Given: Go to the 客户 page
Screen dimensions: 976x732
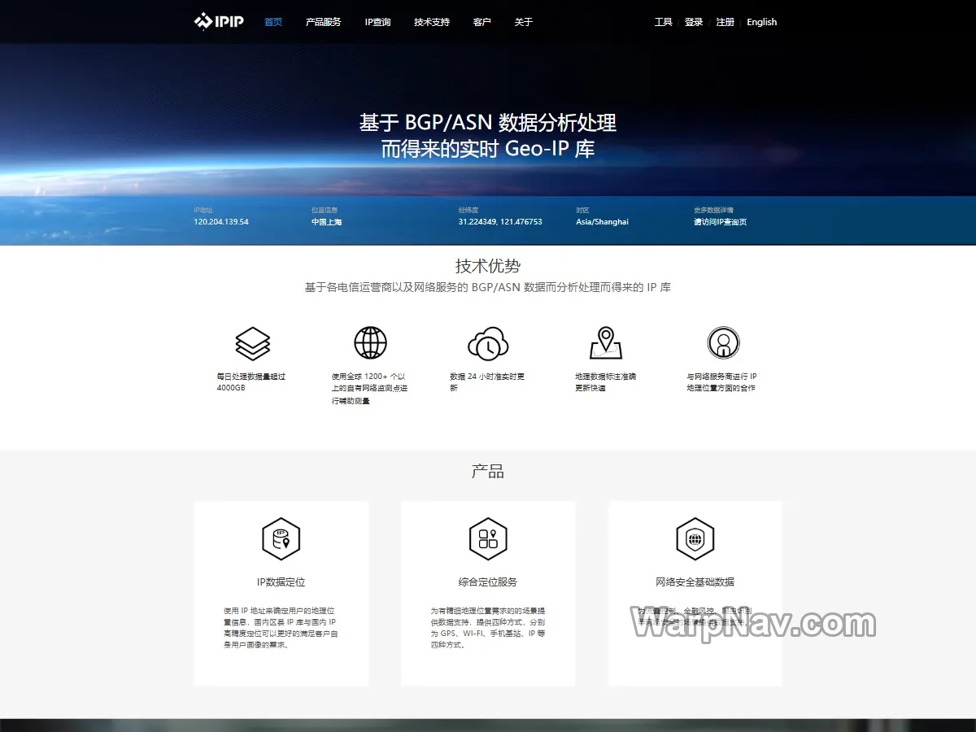Looking at the screenshot, I should point(481,22).
